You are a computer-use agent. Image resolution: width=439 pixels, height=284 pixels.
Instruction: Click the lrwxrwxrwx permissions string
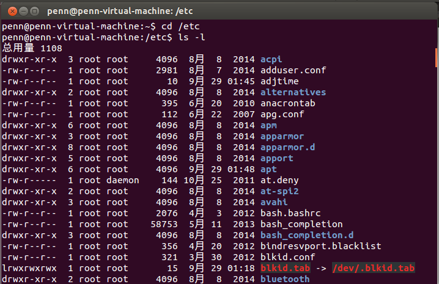29,268
